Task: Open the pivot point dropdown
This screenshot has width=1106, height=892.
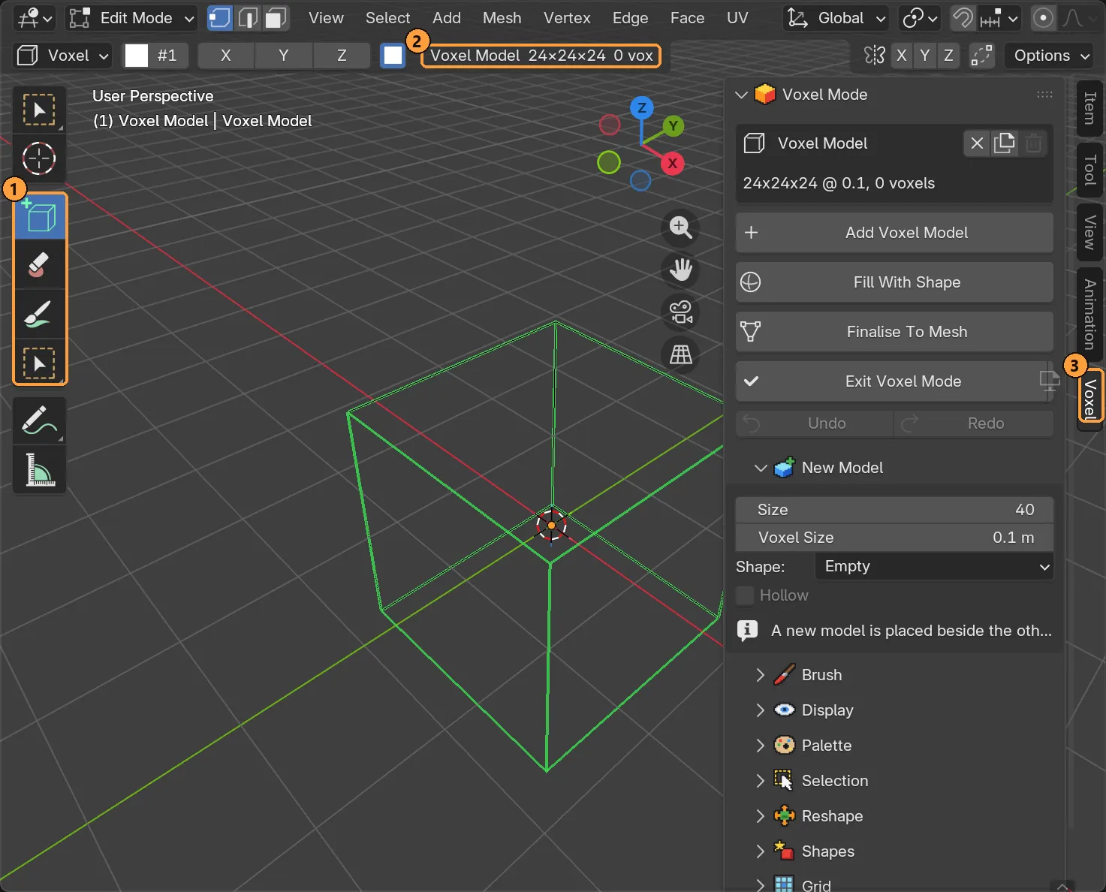Action: point(920,18)
